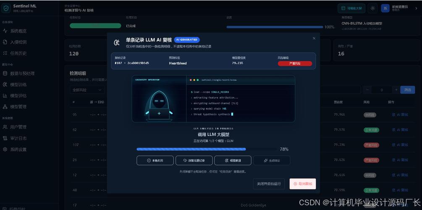
Task: Click AI 复核 for the 79.96% row
Action: pyautogui.click(x=400, y=115)
